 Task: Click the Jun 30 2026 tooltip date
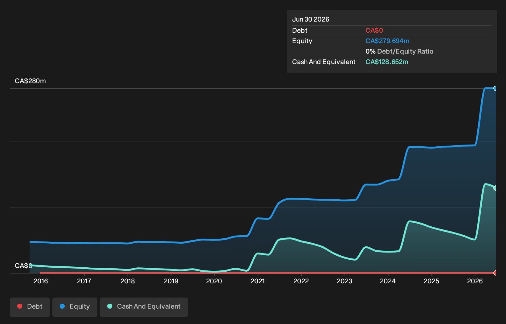(x=311, y=19)
